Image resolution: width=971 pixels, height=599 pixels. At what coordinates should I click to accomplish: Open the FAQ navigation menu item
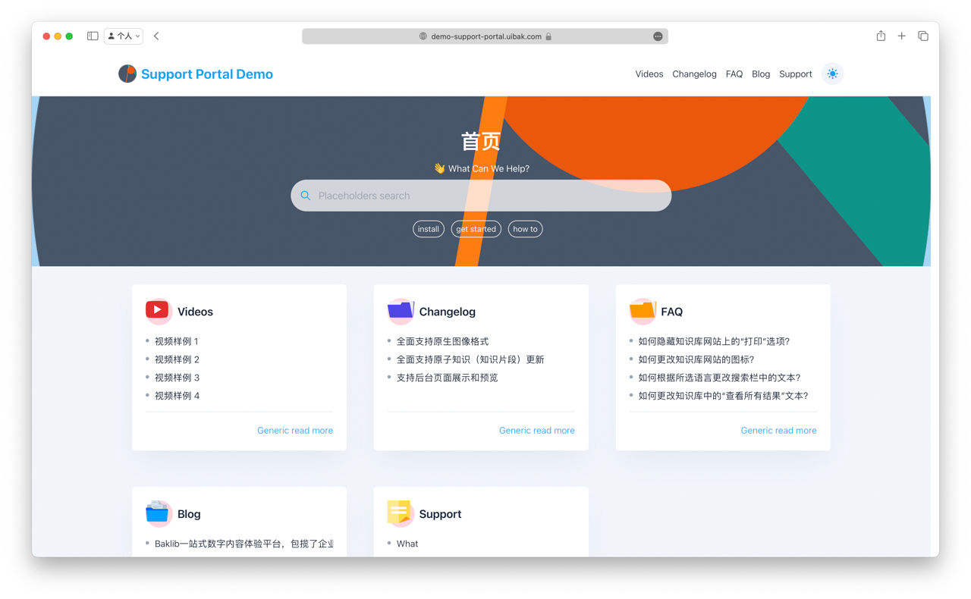coord(734,74)
